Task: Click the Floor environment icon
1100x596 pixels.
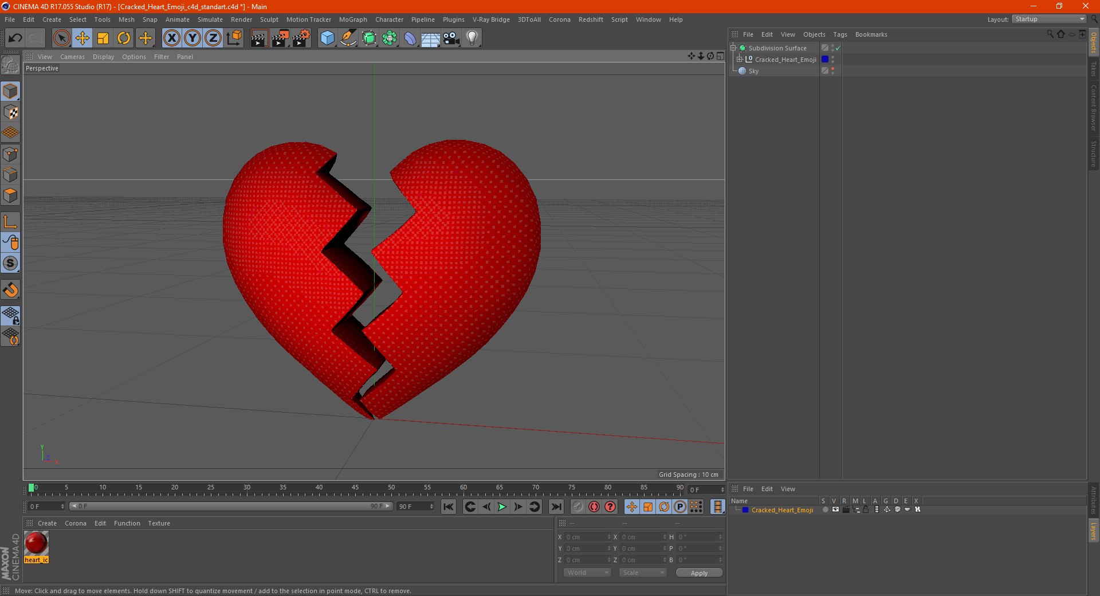Action: [430, 38]
